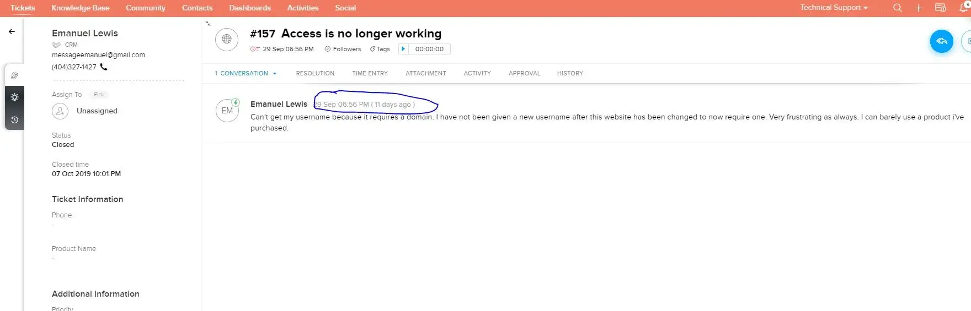Click the Closed time 07 Oct 2019 value
This screenshot has width=971, height=311.
[x=87, y=174]
